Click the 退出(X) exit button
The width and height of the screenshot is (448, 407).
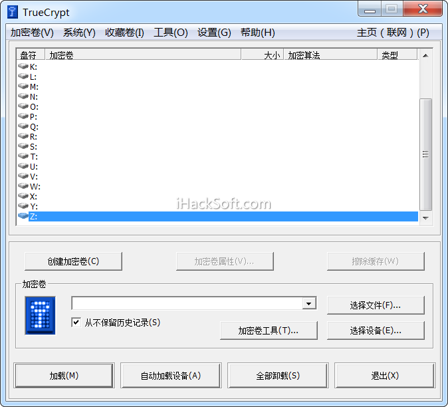[385, 376]
